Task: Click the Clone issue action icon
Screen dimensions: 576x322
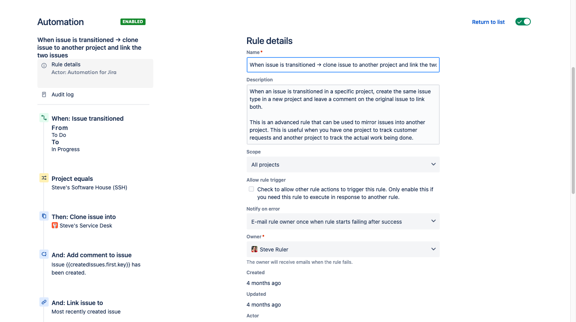Action: [x=44, y=216]
